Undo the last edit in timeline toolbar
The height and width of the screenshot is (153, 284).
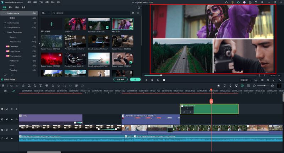coord(11,86)
